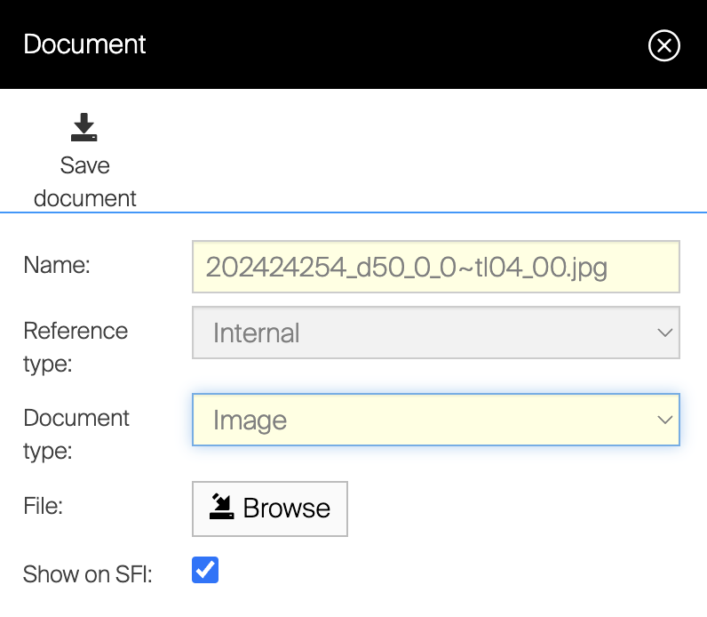The width and height of the screenshot is (707, 617).
Task: Click the Document type chevron arrow
Action: (x=664, y=420)
